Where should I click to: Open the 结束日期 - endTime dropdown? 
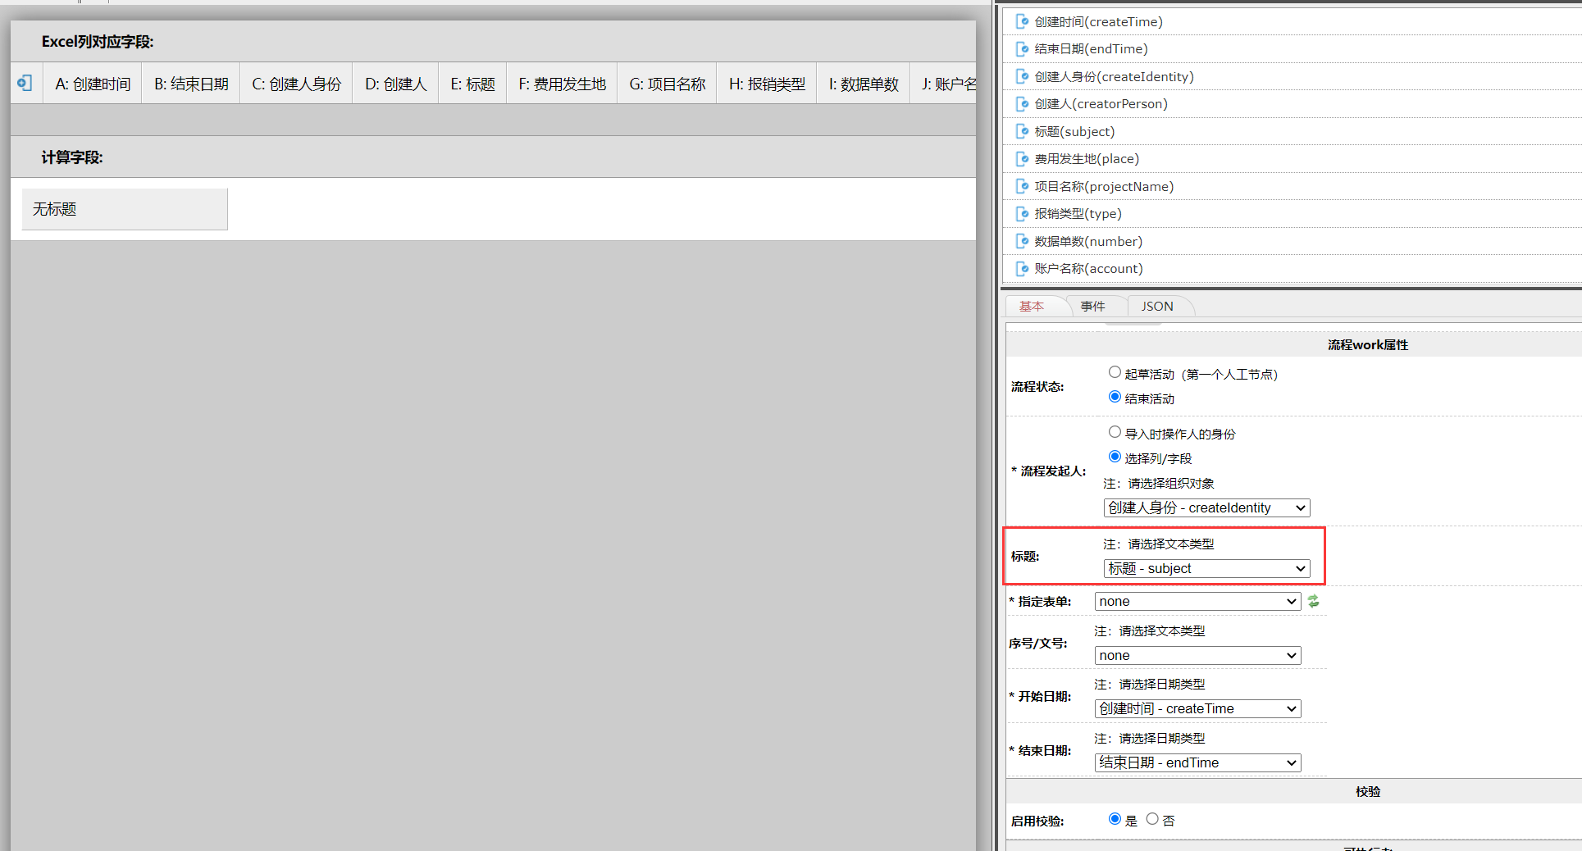click(1197, 762)
